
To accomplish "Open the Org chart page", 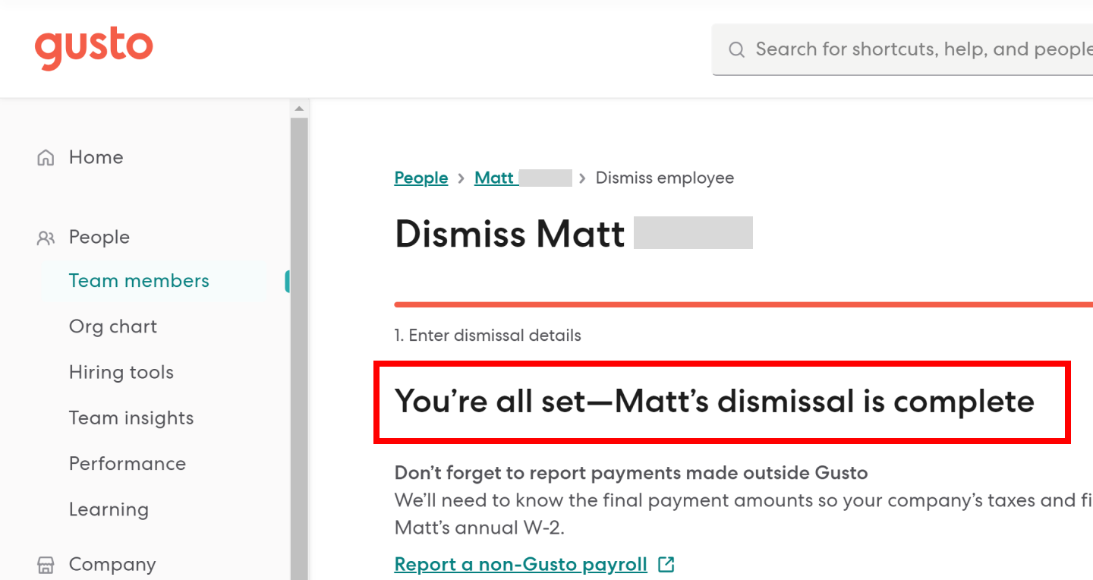I will point(113,326).
